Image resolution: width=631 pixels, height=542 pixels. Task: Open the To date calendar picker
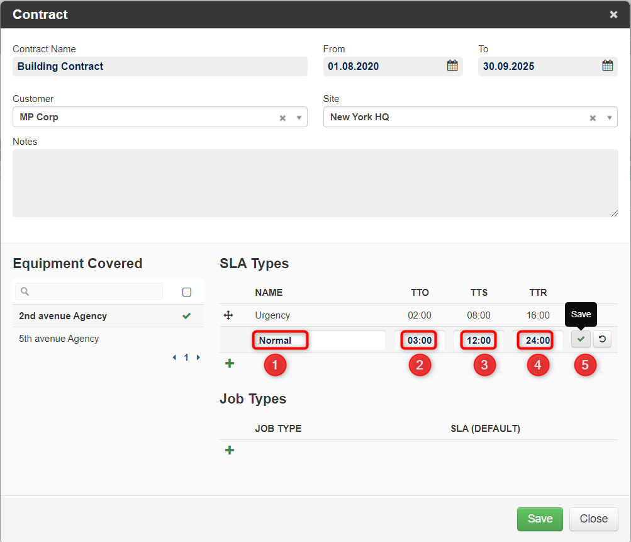[x=607, y=65]
